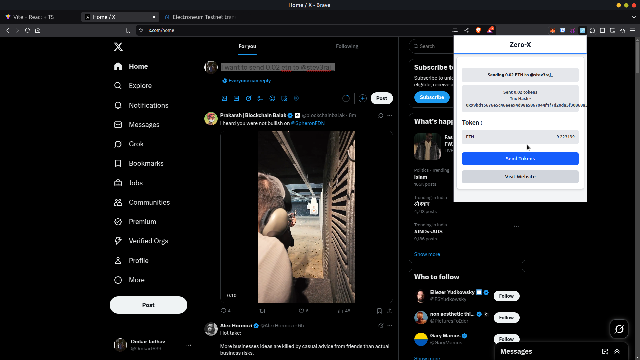This screenshot has height=360, width=640.
Task: Expand the Messages drawer
Action: [x=617, y=351]
